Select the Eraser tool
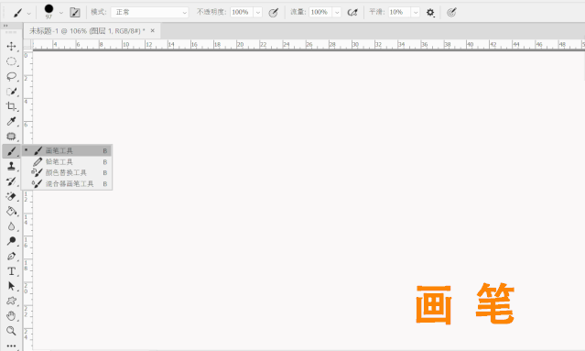The height and width of the screenshot is (351, 585). (11, 196)
